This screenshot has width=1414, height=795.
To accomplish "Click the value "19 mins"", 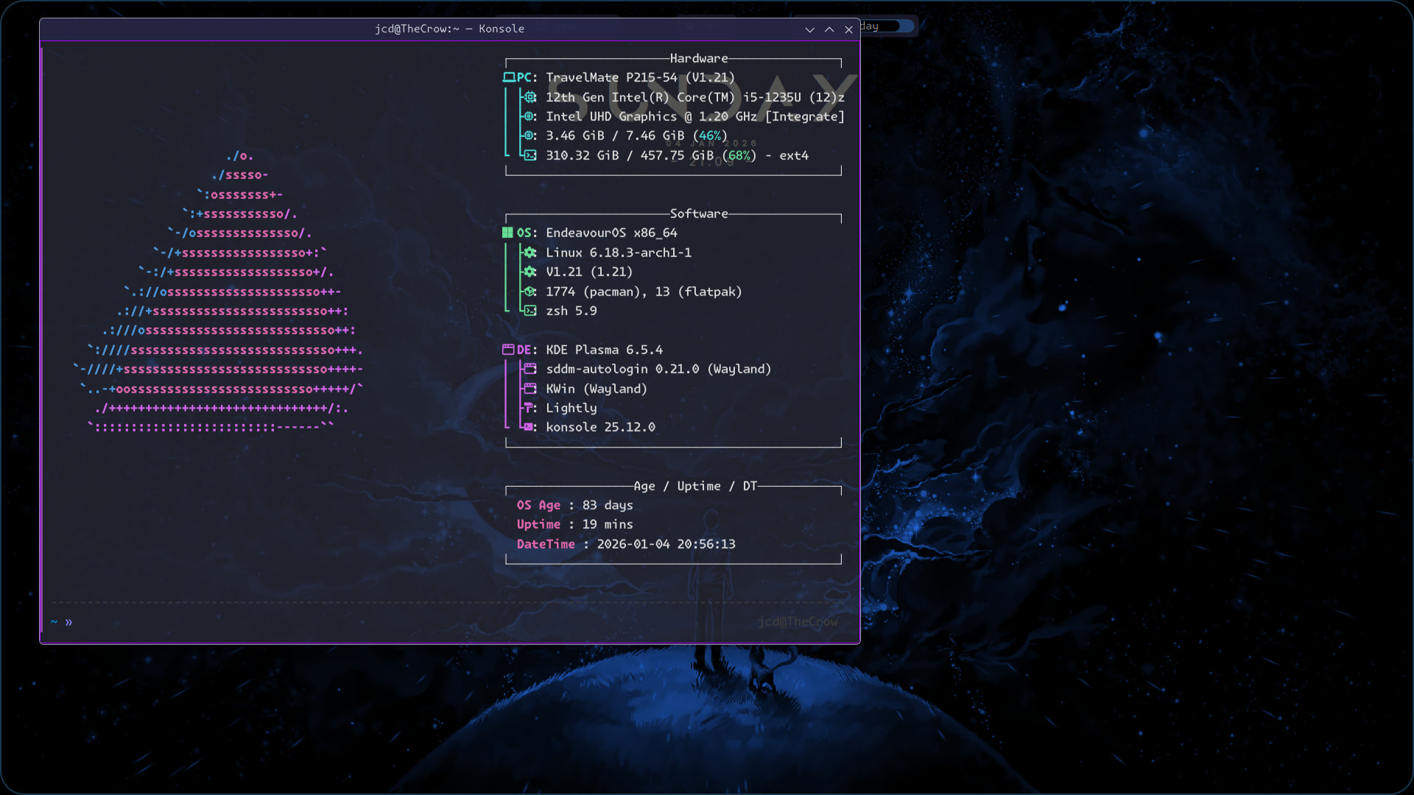I will (x=608, y=524).
